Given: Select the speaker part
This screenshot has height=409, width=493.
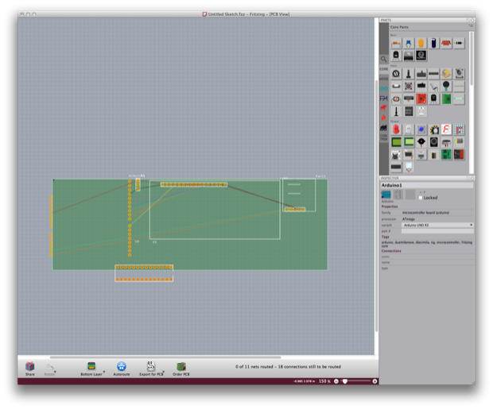Looking at the screenshot, I should [x=433, y=142].
